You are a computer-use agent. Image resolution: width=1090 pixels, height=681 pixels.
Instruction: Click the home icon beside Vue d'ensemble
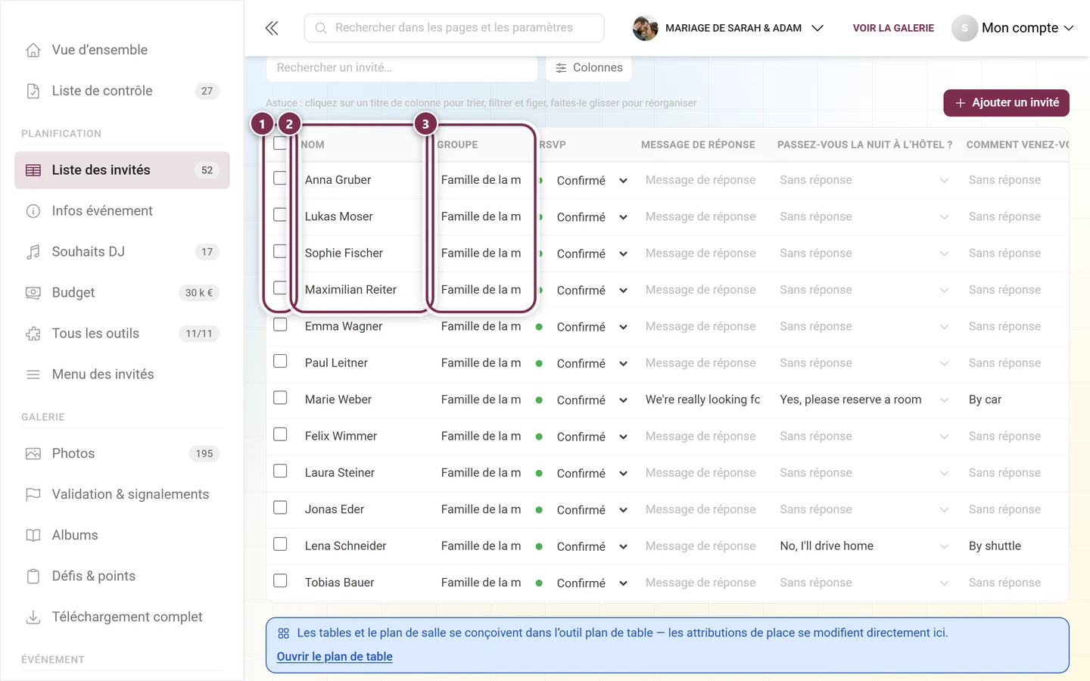click(x=33, y=50)
